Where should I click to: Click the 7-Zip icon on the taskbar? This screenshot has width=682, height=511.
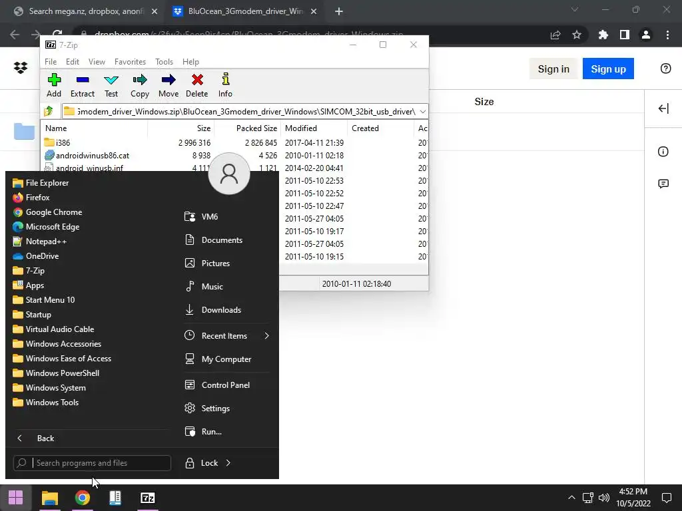click(148, 498)
